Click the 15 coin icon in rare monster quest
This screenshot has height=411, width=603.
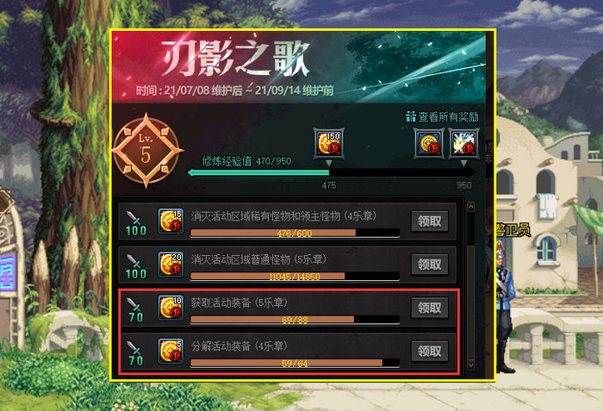(x=171, y=221)
